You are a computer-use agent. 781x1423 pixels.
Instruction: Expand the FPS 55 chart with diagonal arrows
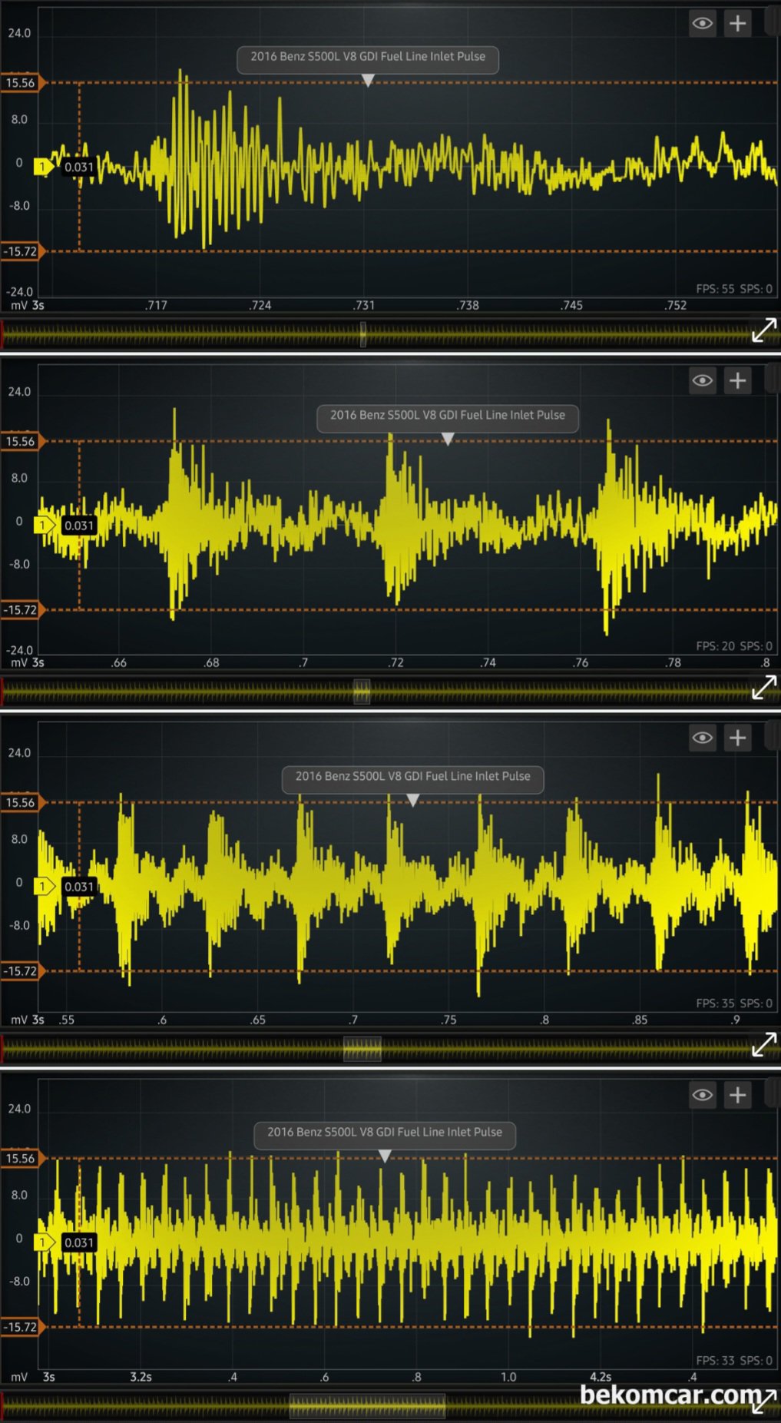pos(763,330)
